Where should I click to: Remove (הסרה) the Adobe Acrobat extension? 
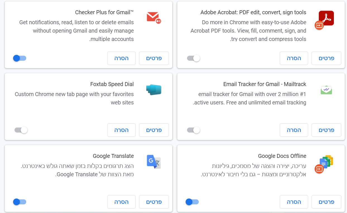(294, 58)
